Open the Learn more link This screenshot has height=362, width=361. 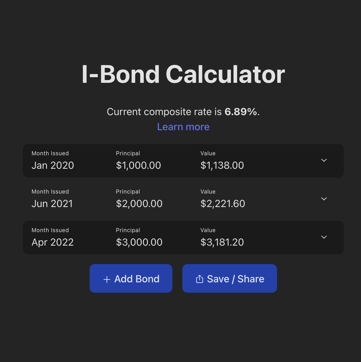183,127
